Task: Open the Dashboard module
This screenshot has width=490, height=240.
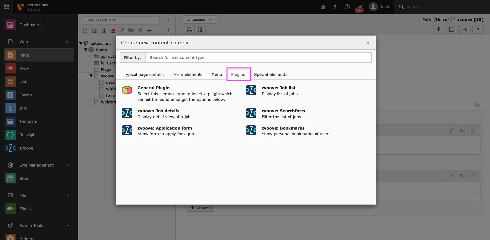Action: 39,25
